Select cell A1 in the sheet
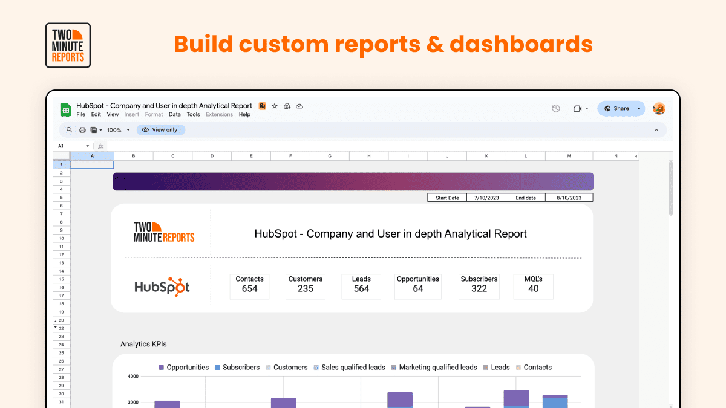 pyautogui.click(x=92, y=164)
